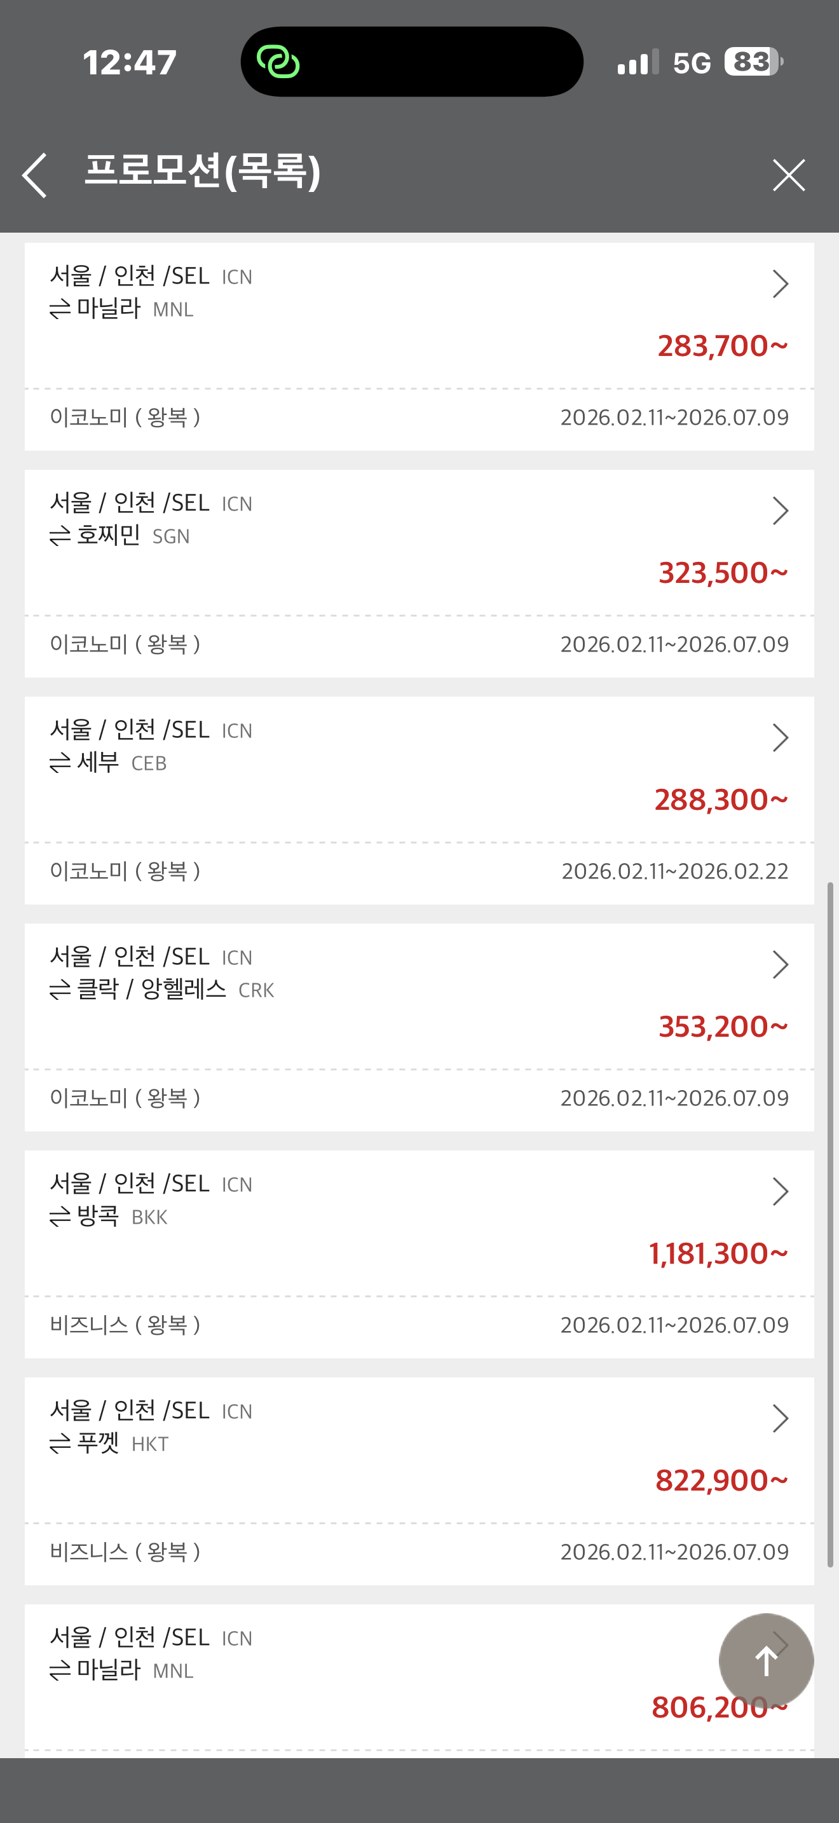Close the promotion list page

788,175
